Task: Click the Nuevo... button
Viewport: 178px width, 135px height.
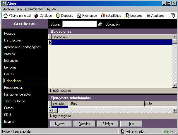Action: (61, 124)
